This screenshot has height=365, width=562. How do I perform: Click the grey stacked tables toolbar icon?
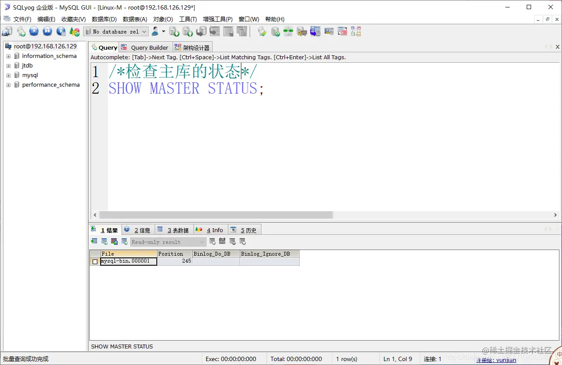click(242, 31)
